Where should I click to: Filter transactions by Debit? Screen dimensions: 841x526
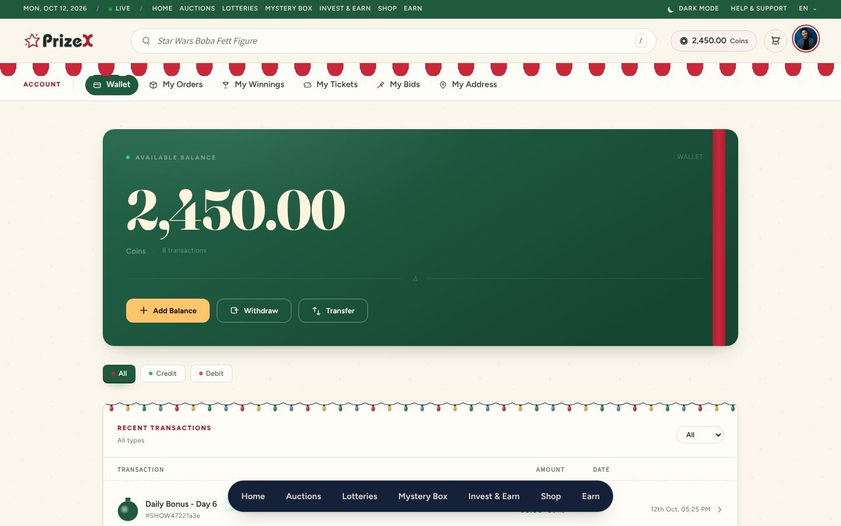click(x=211, y=373)
